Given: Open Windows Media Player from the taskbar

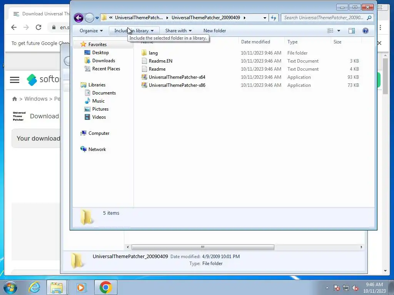Looking at the screenshot, I should click(x=81, y=287).
